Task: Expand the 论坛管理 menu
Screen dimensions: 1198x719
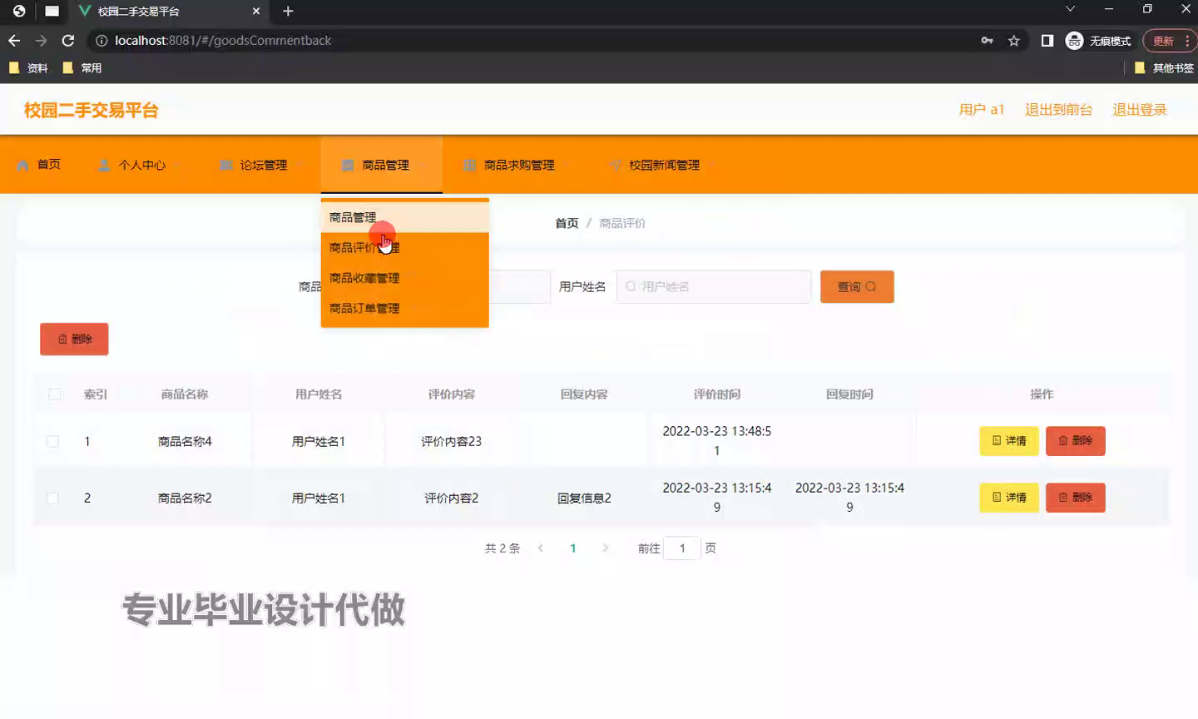Action: pos(261,165)
